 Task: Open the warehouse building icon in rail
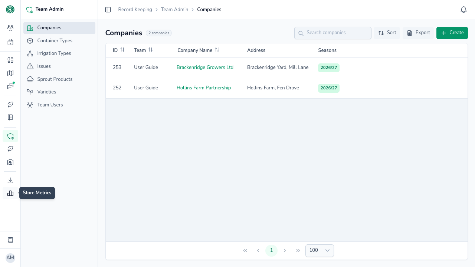pos(10,162)
